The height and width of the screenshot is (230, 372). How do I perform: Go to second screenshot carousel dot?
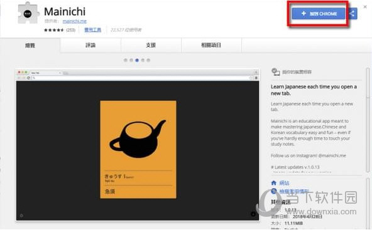[131, 60]
